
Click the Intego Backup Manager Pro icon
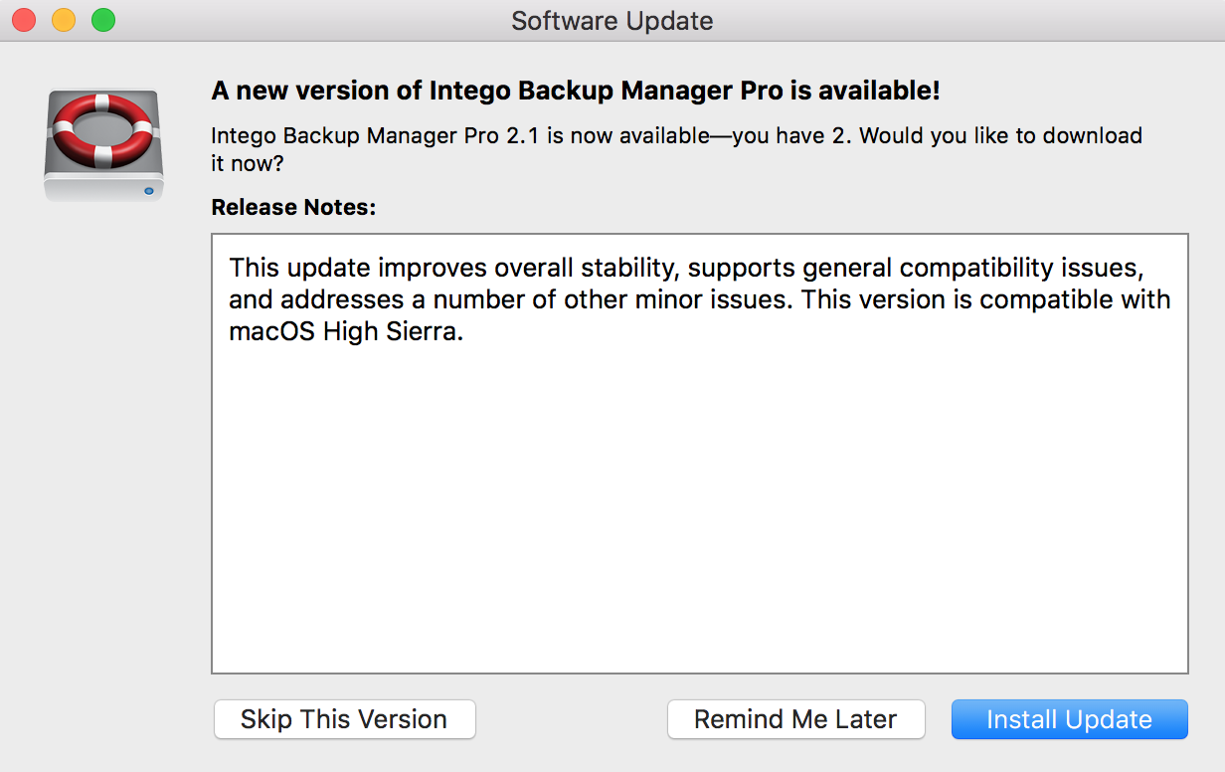103,145
